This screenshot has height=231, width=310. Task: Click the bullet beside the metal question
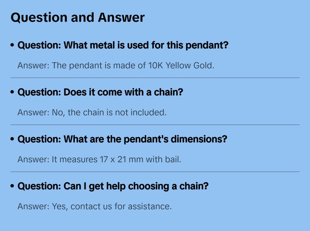[13, 46]
